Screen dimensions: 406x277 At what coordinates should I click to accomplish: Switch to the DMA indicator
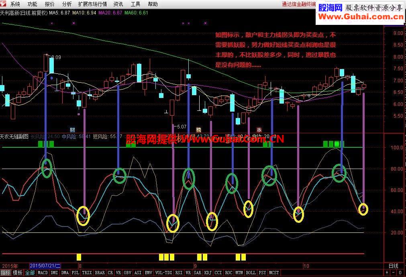(x=65, y=273)
